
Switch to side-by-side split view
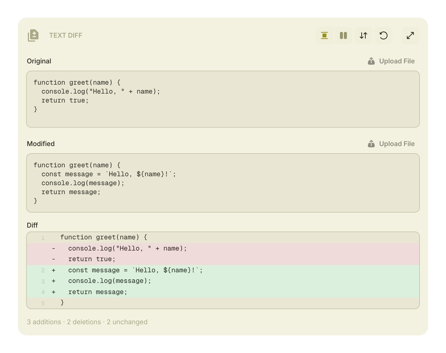[343, 35]
